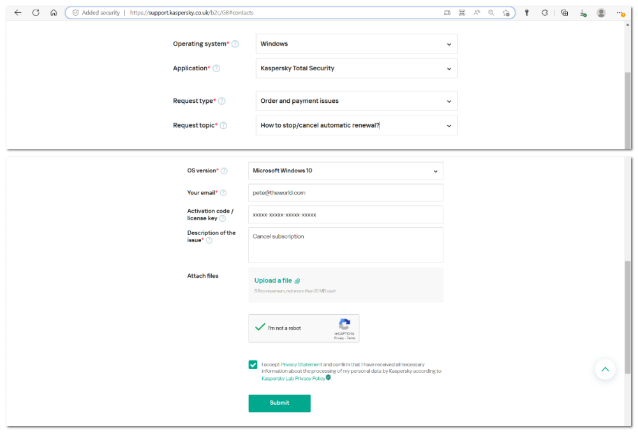The width and height of the screenshot is (638, 433).
Task: Open the Request type dropdown
Action: [357, 101]
